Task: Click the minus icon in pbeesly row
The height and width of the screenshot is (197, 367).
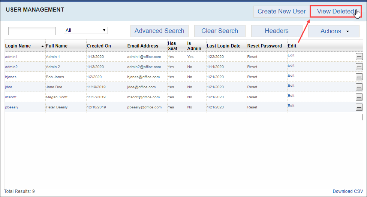Action: 359,107
